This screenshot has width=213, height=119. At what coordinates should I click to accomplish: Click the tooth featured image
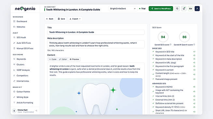click(96, 96)
